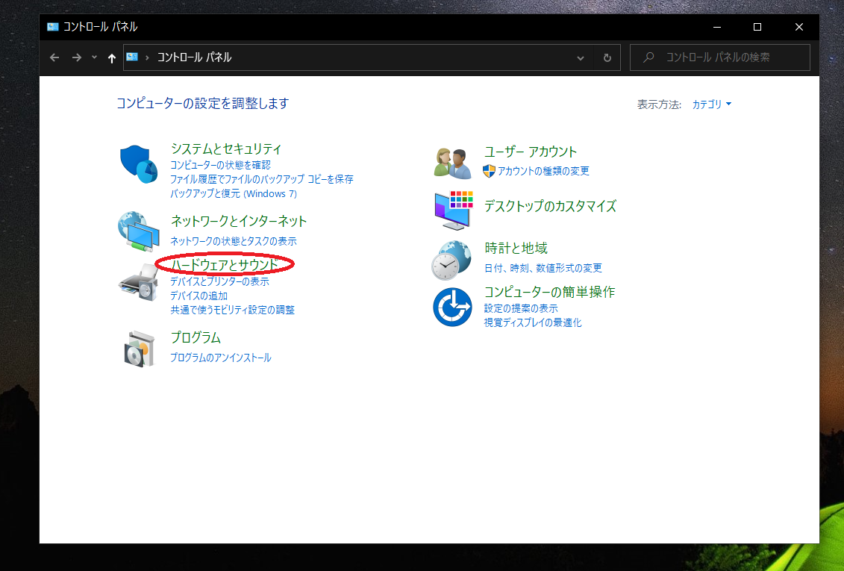Viewport: 844px width, 571px height.
Task: Maximize the コントロール パネル window
Action: 757,27
